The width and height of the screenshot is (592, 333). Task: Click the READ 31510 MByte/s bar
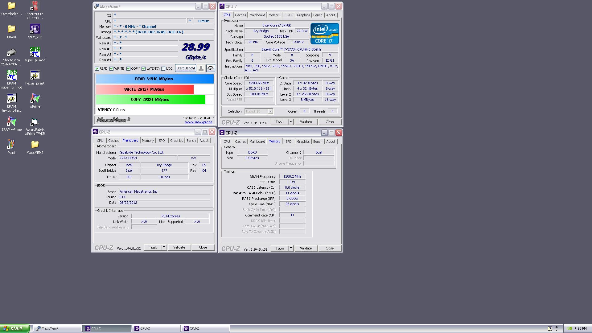coord(154,79)
